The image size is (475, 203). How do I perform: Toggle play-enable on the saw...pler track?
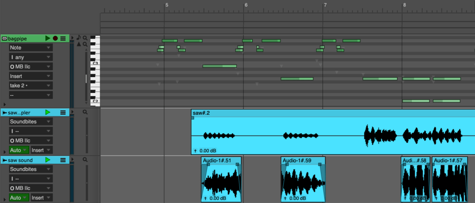click(x=48, y=112)
